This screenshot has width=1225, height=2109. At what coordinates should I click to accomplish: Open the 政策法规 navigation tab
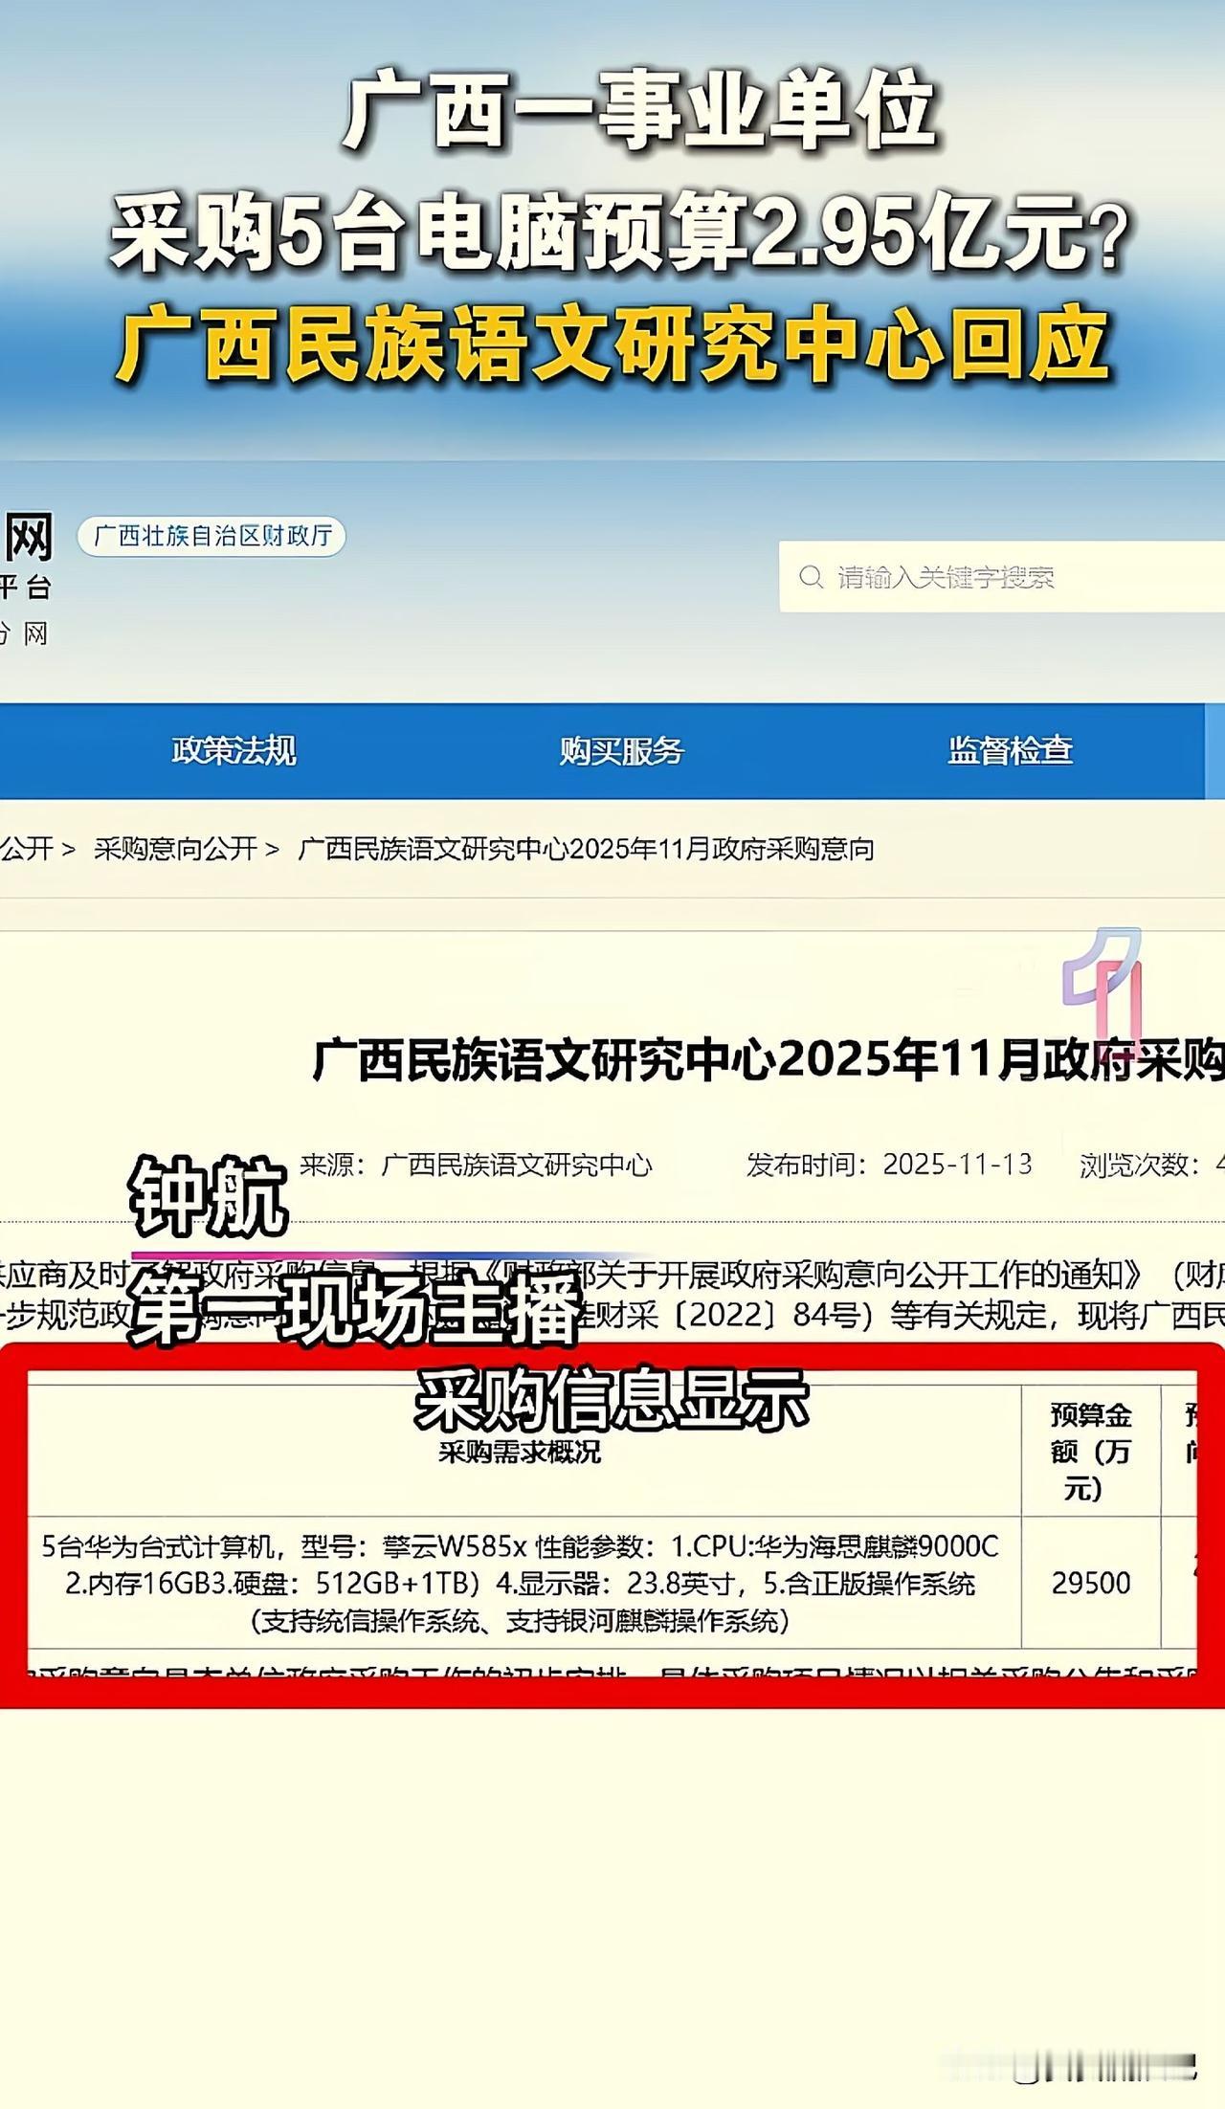pos(234,751)
